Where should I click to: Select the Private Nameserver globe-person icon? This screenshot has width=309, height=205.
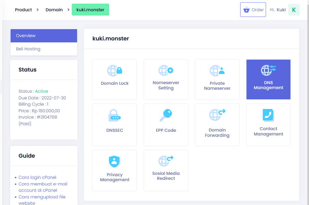[217, 71]
